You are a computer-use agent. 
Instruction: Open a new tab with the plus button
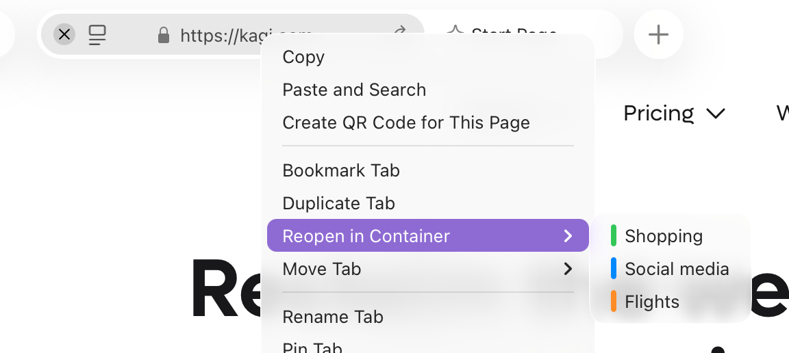(x=658, y=35)
